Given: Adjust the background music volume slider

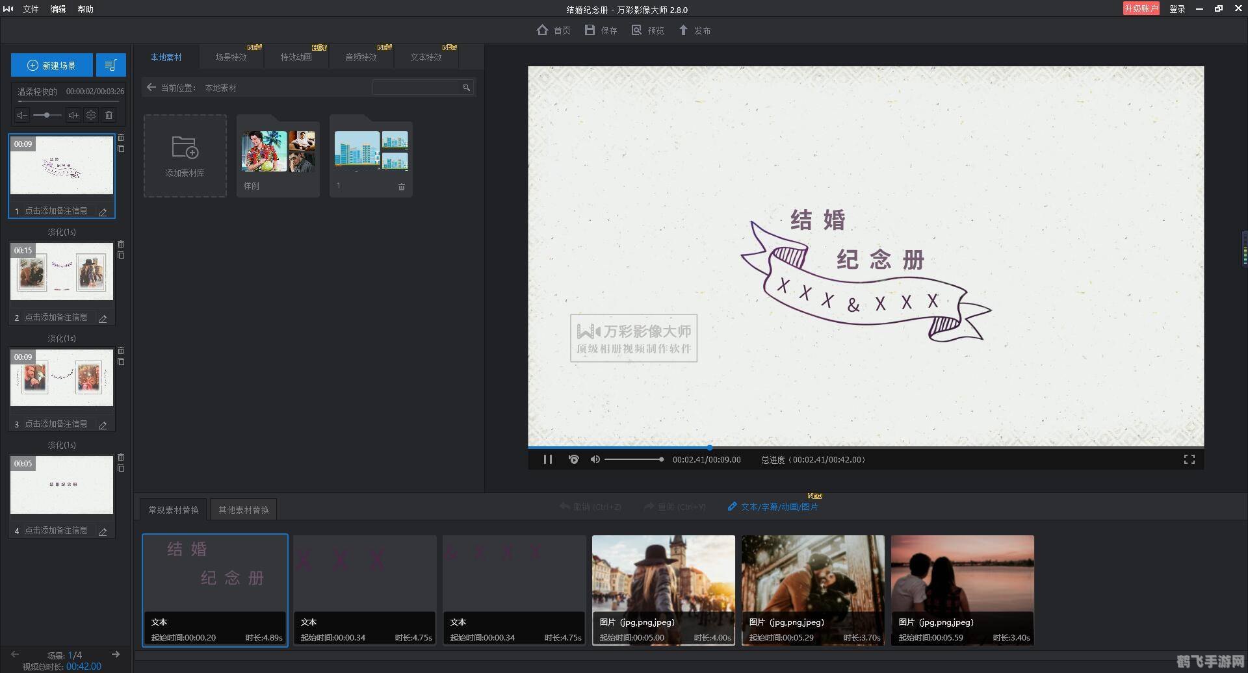Looking at the screenshot, I should coord(47,115).
